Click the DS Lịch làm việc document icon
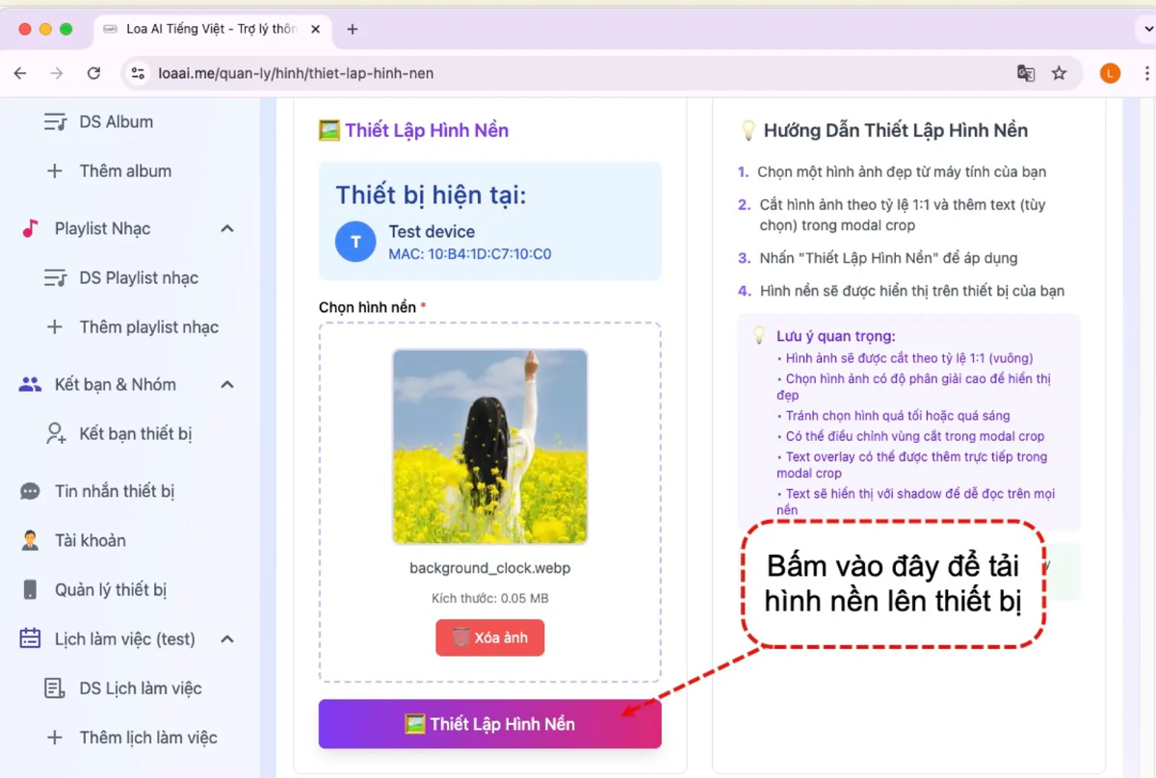Image resolution: width=1156 pixels, height=778 pixels. pyautogui.click(x=55, y=687)
